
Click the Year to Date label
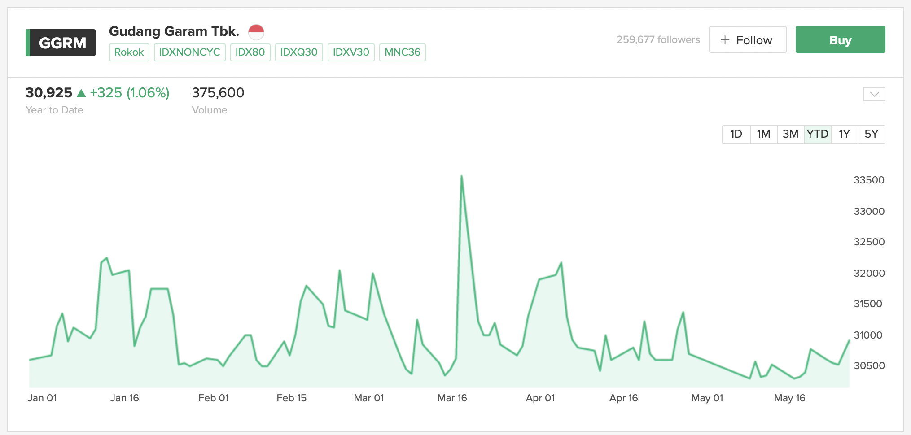pos(54,110)
